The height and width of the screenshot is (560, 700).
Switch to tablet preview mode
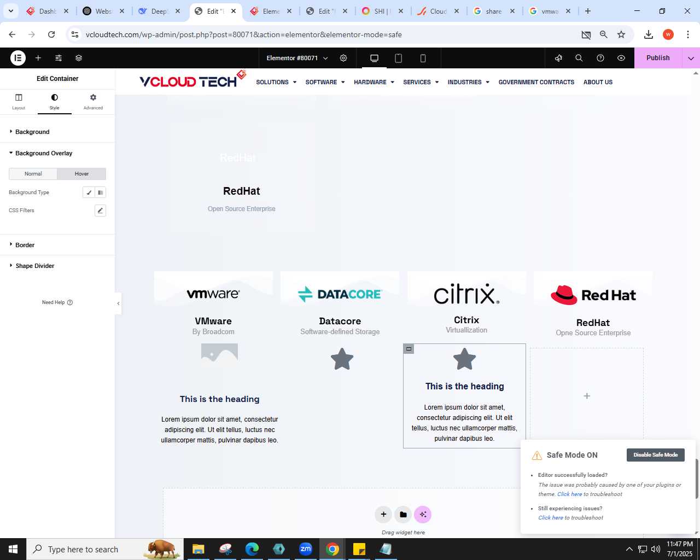tap(399, 58)
